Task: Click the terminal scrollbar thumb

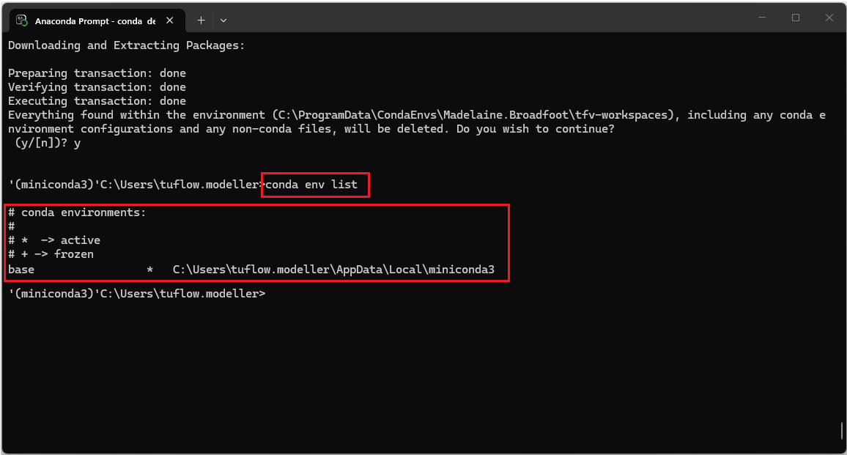Action: (x=842, y=430)
